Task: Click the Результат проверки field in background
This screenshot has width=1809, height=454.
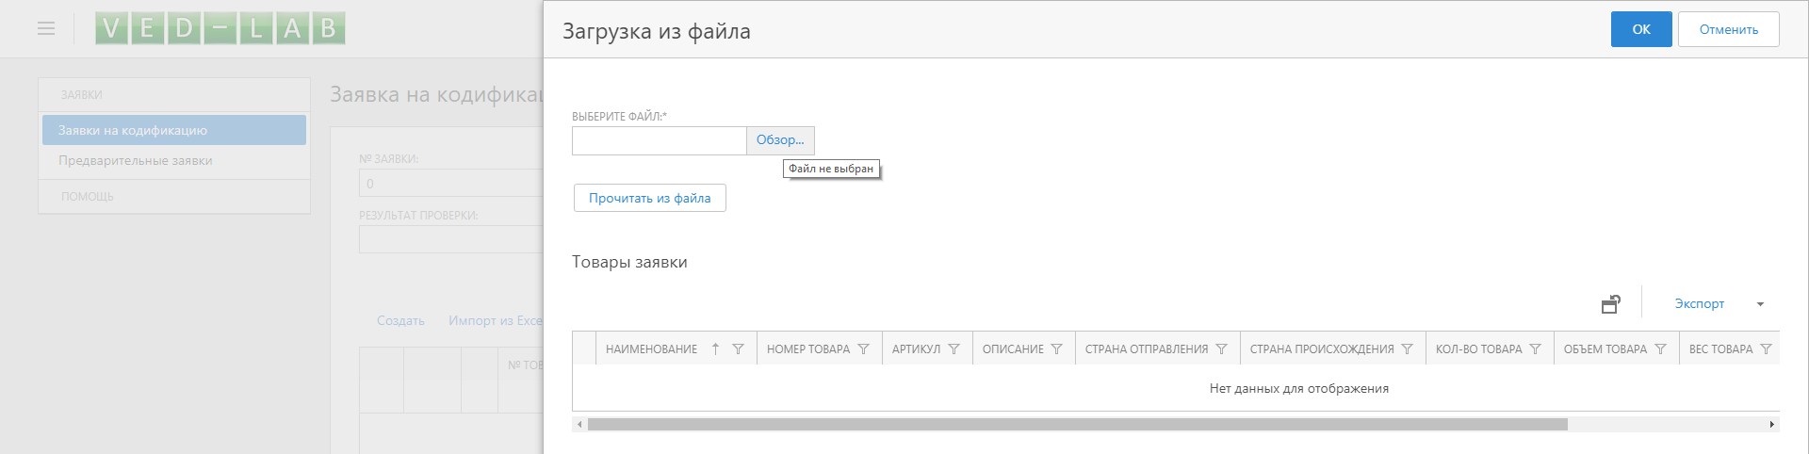Action: (x=451, y=239)
